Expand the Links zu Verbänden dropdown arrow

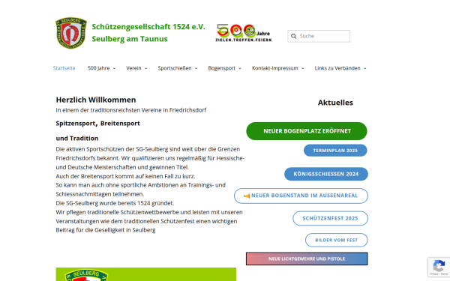365,68
